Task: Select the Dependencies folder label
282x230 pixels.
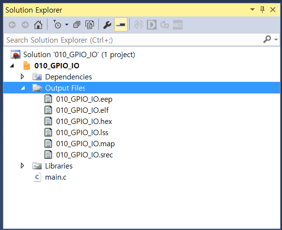Action: tap(68, 77)
